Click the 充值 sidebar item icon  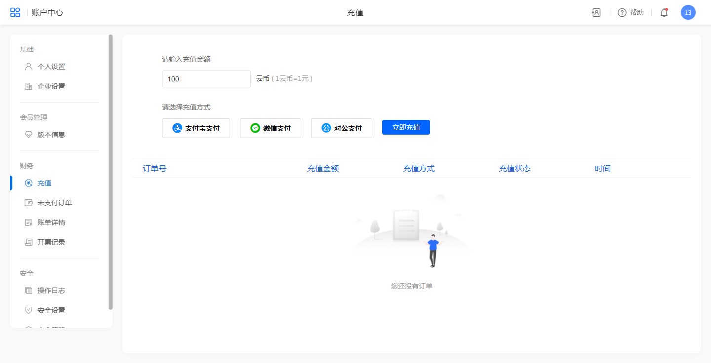[29, 183]
